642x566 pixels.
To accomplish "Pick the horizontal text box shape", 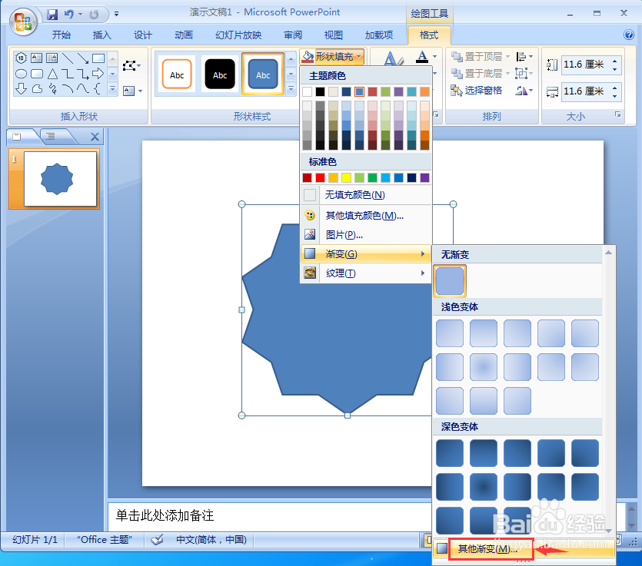I will [36, 58].
